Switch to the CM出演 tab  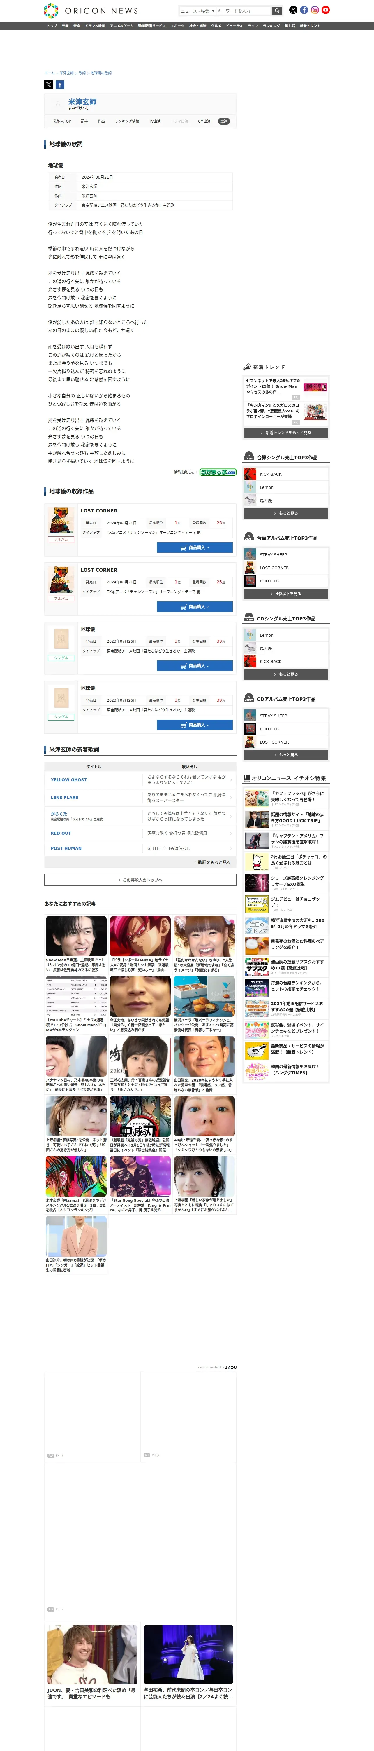(x=204, y=121)
